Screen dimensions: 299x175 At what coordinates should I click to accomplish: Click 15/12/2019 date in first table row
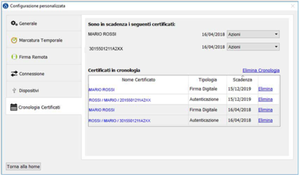click(x=239, y=89)
